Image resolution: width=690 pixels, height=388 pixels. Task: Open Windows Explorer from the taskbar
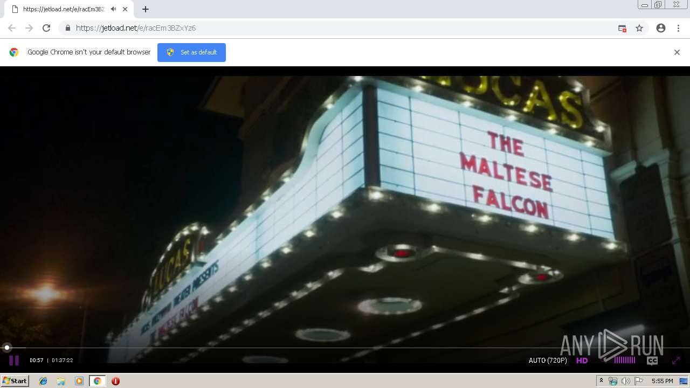click(61, 381)
